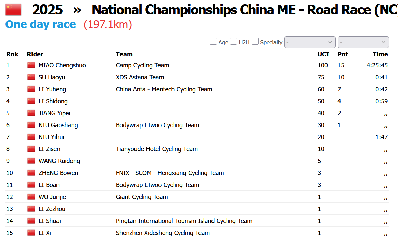398x237 pixels.
Task: Open rider MIAO Chengshuo's profile
Action: pos(62,65)
